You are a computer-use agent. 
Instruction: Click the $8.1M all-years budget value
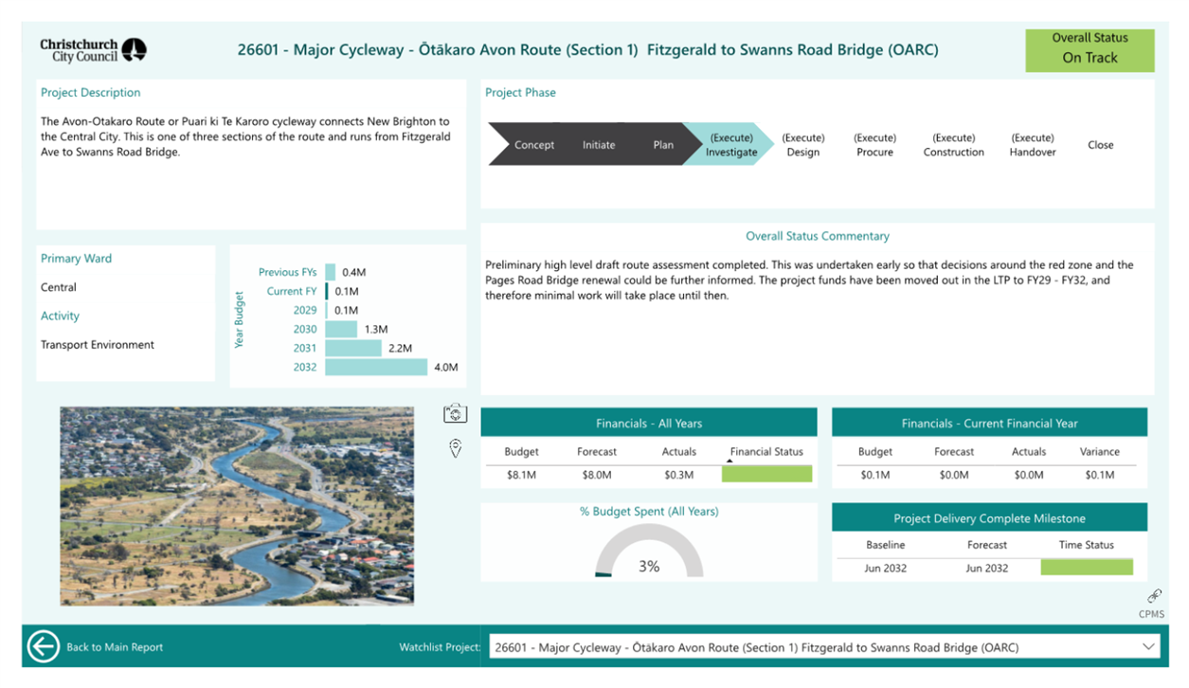[x=521, y=475]
